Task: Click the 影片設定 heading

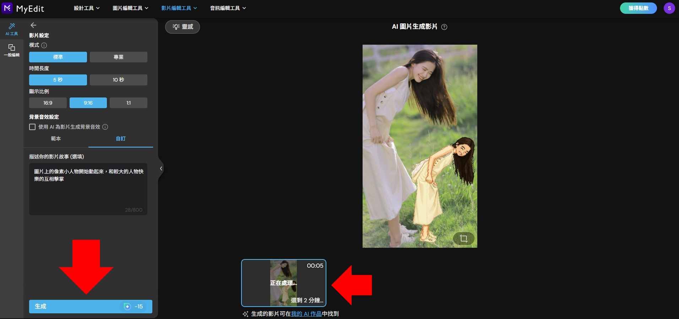Action: [x=39, y=35]
